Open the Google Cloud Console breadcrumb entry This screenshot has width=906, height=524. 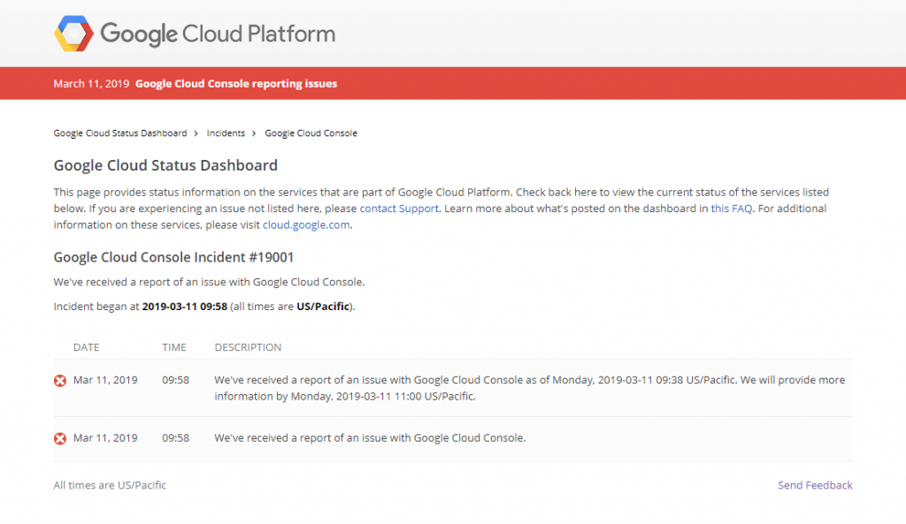pyautogui.click(x=311, y=133)
